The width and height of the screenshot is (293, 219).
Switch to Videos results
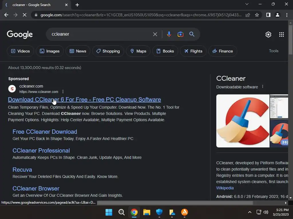click(20, 51)
